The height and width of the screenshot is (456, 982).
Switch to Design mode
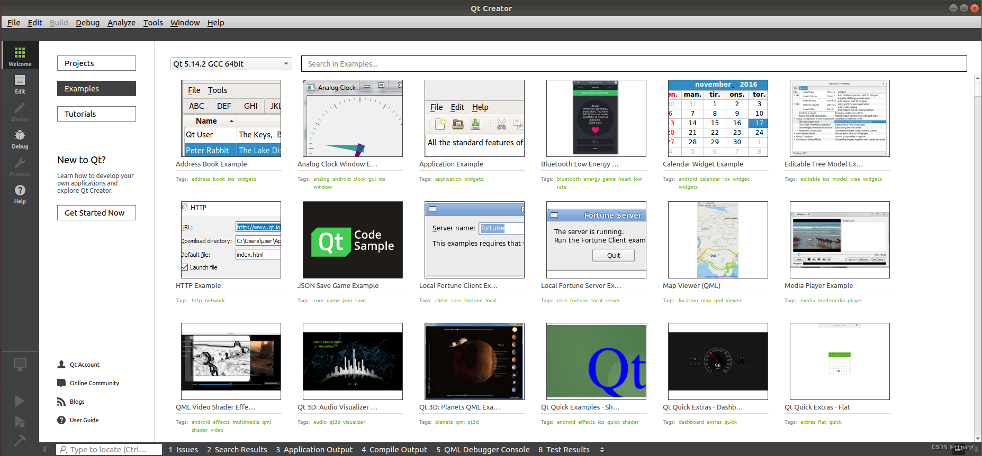click(x=20, y=111)
